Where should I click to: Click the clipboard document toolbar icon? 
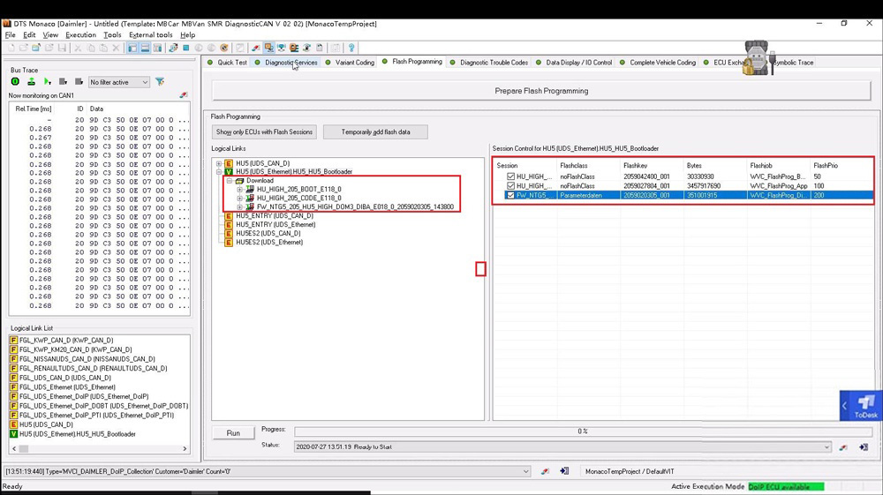coord(320,48)
